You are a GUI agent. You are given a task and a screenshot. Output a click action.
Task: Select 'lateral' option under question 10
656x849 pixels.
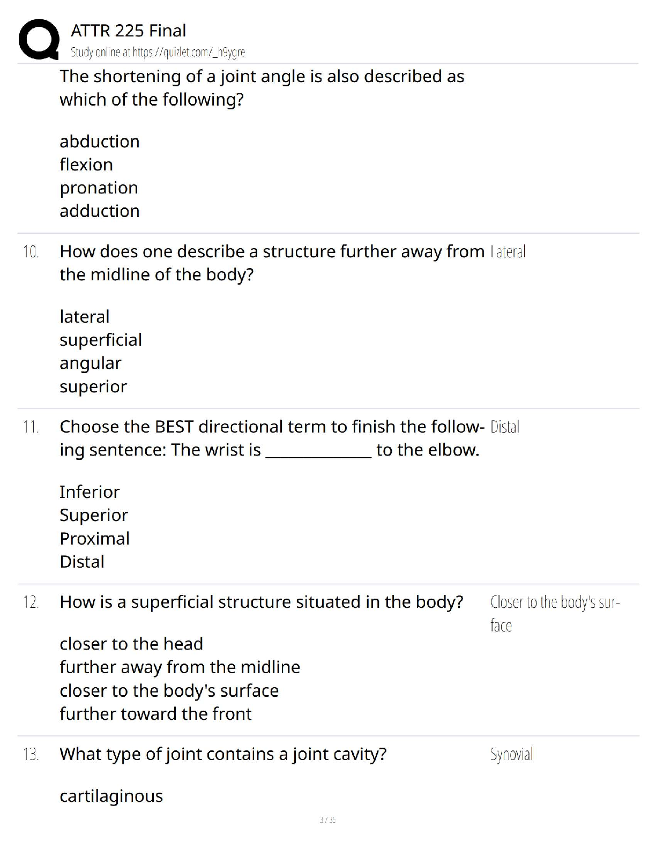coord(84,317)
